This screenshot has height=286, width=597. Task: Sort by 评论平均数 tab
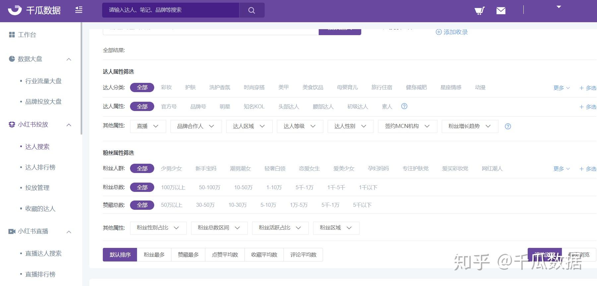[303, 255]
